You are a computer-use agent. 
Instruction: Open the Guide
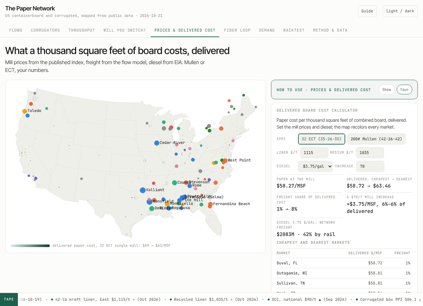tap(367, 11)
